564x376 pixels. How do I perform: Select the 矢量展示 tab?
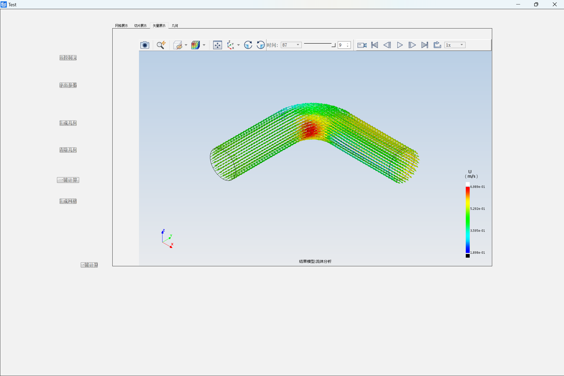tap(159, 26)
